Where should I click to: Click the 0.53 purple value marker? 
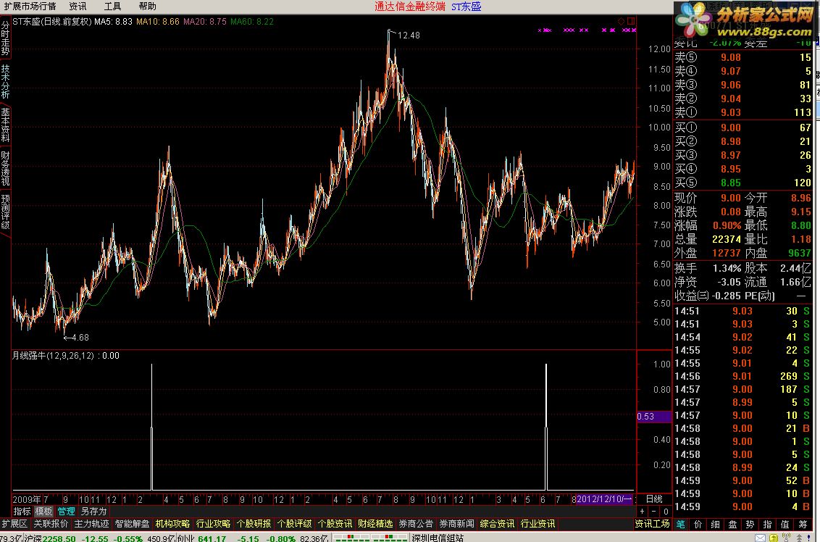click(x=653, y=417)
